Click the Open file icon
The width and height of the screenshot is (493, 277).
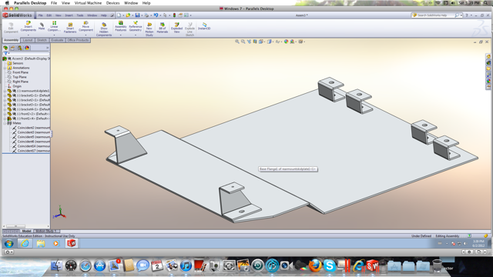[128, 15]
